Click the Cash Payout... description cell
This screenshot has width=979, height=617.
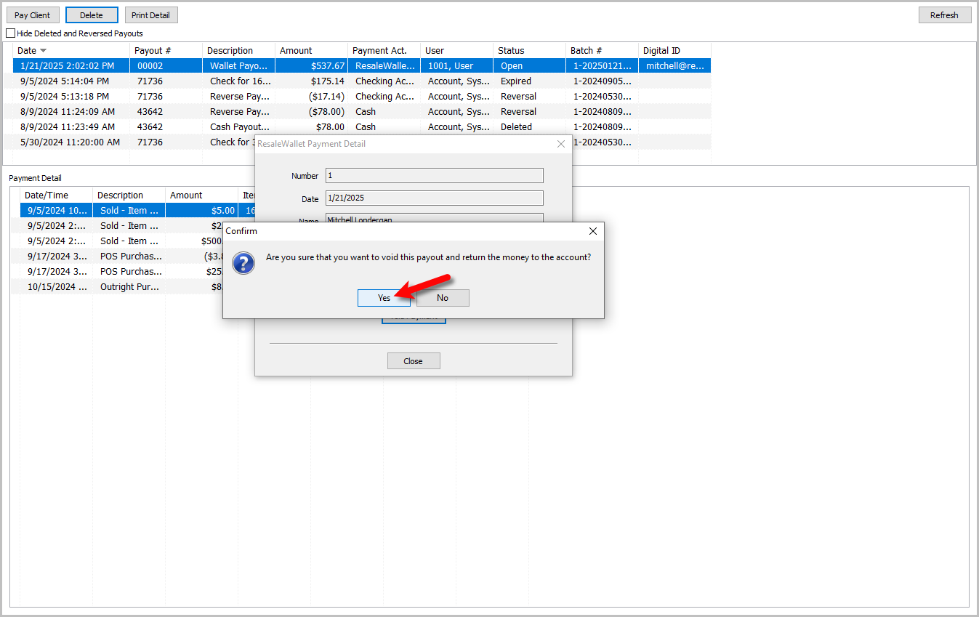[x=238, y=127]
